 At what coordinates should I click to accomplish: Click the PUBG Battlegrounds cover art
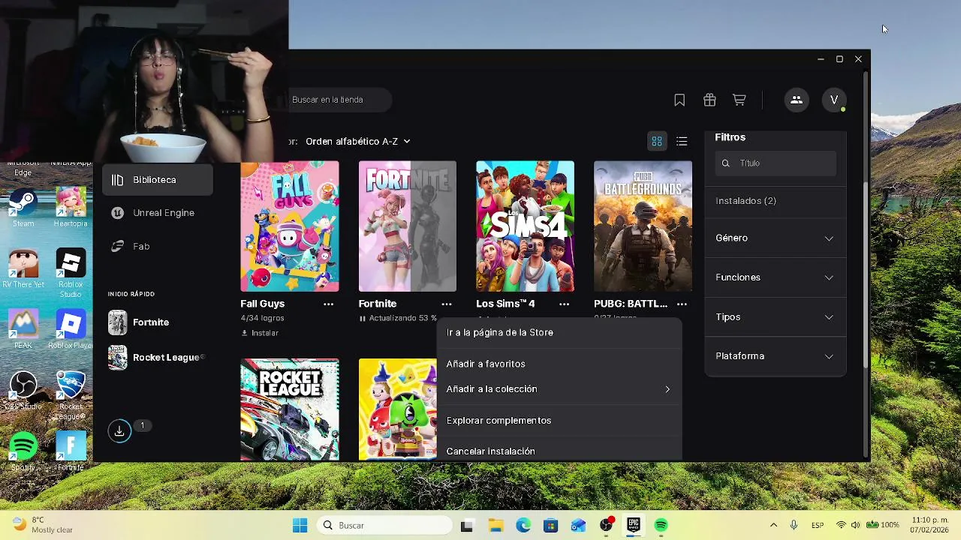point(643,226)
